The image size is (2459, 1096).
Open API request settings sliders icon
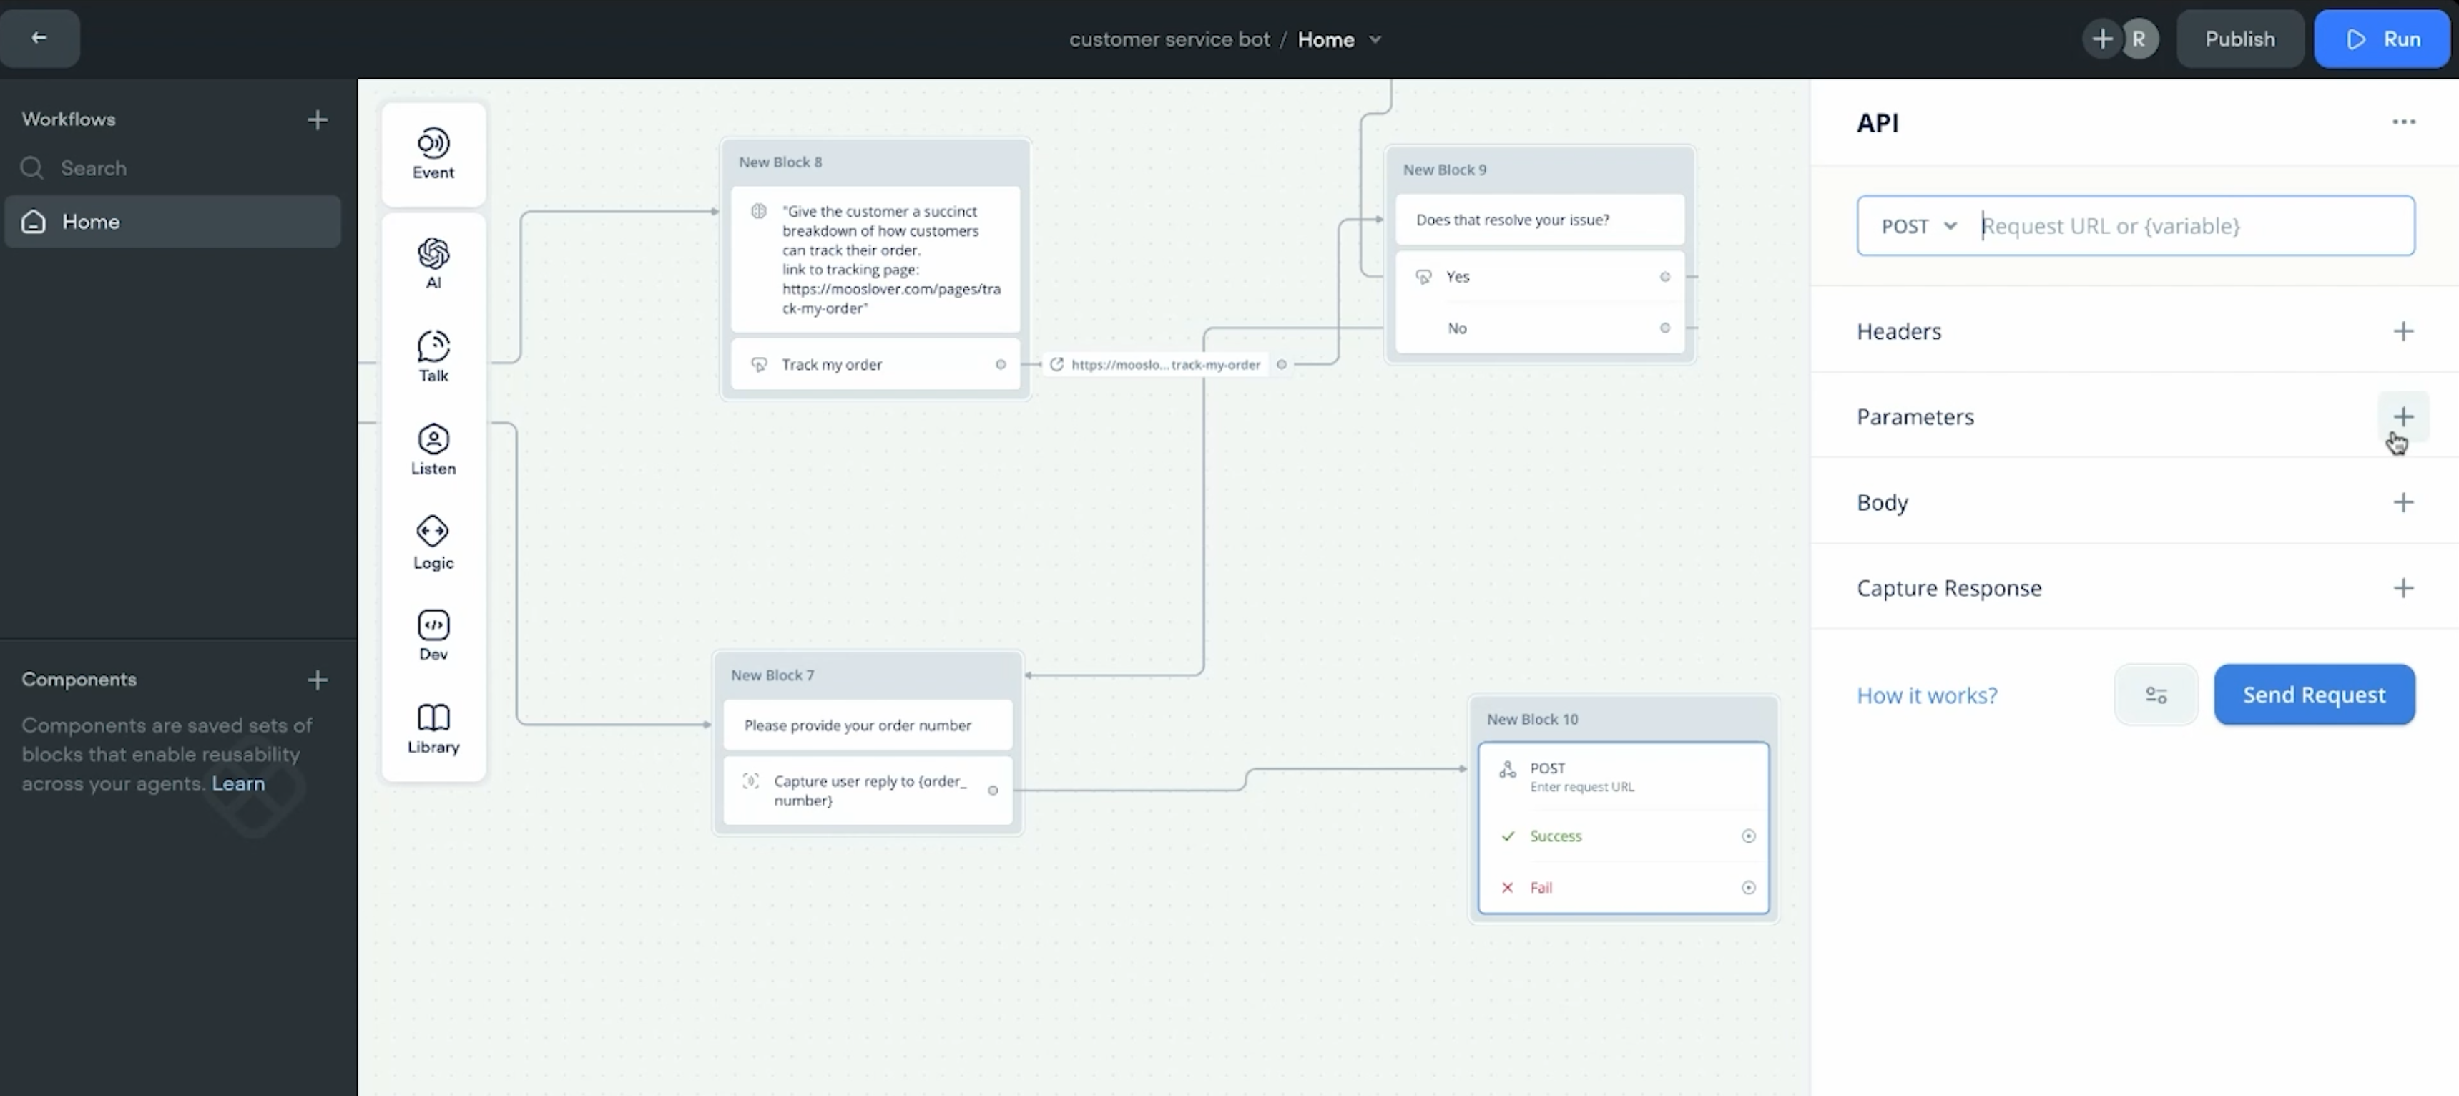coord(2156,695)
